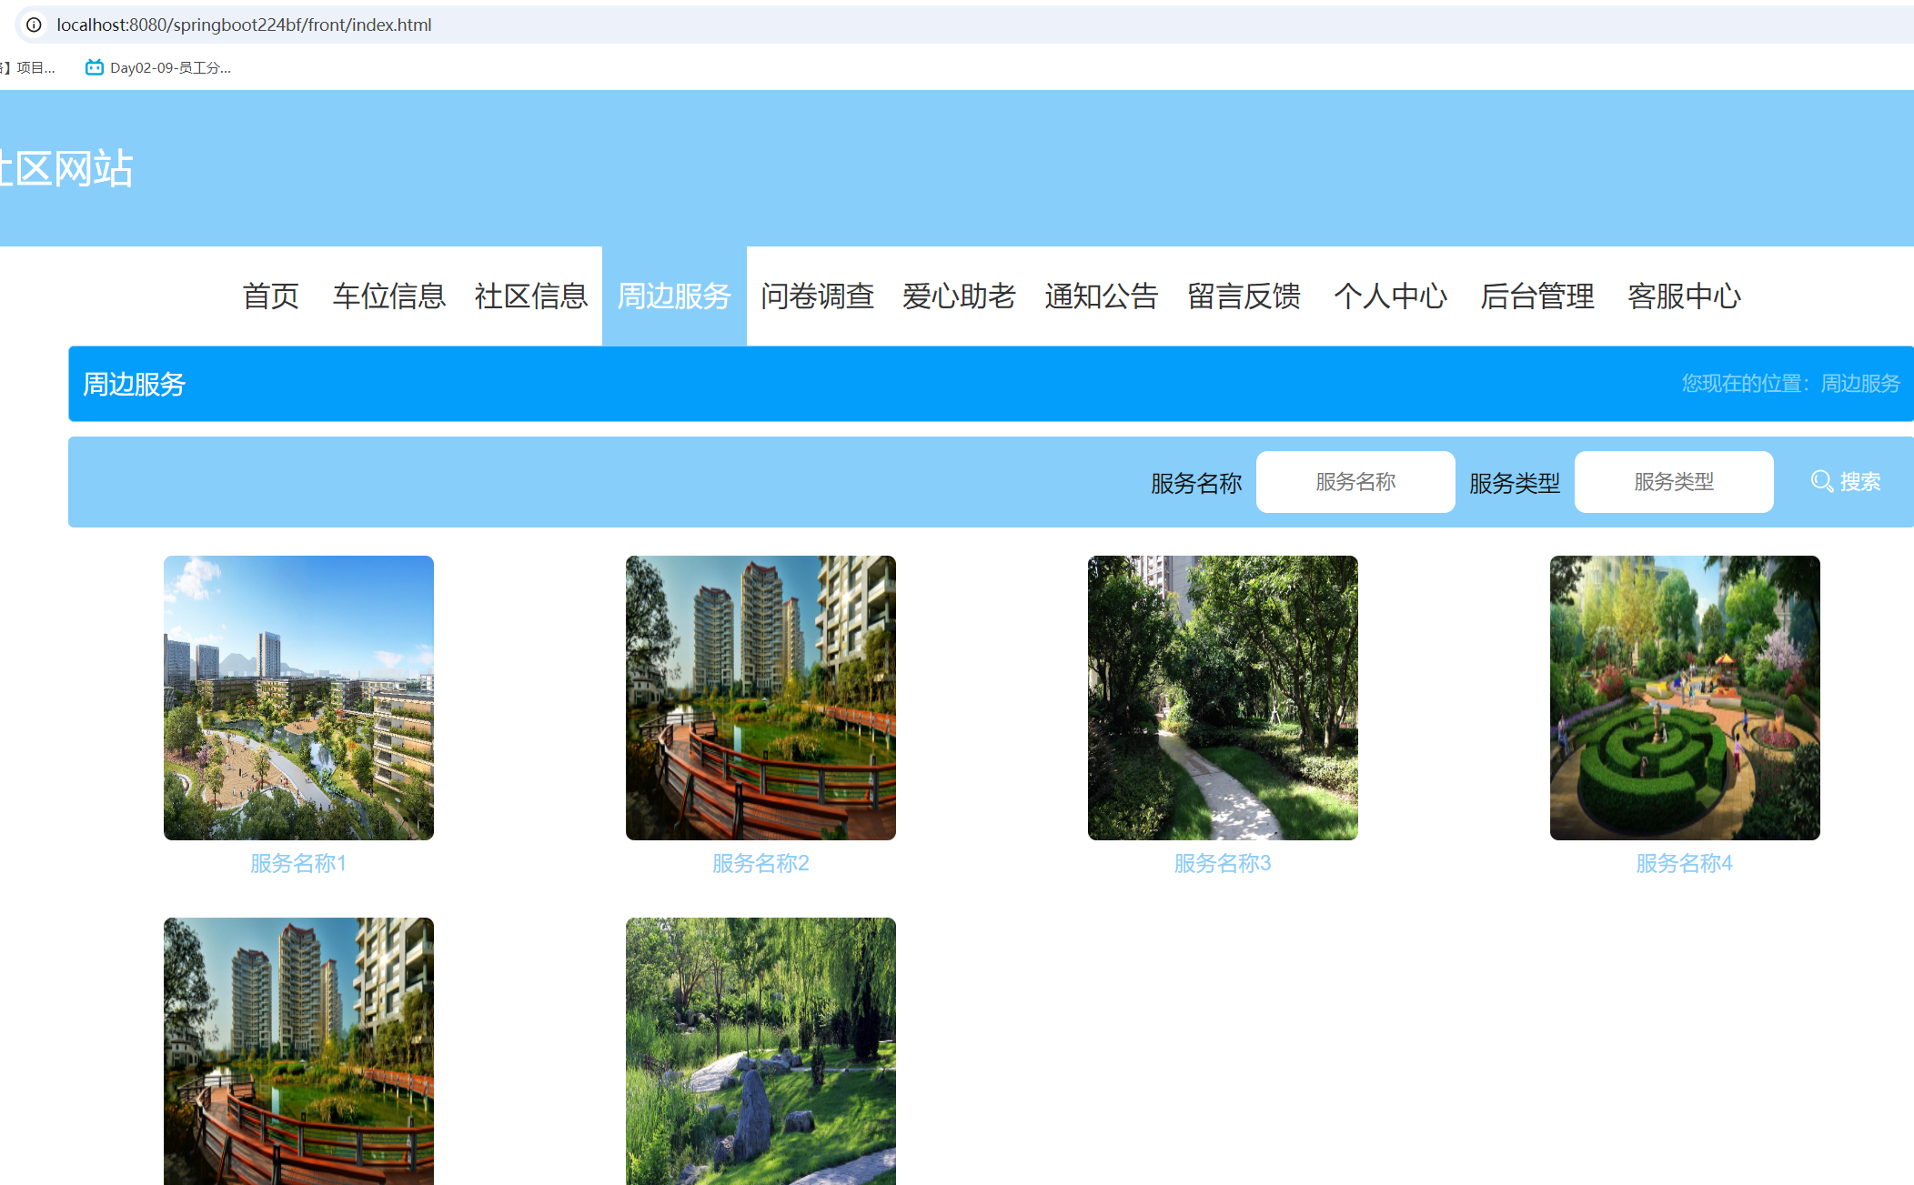The height and width of the screenshot is (1185, 1914).
Task: Focus the 服务名称 search input
Action: coord(1355,482)
